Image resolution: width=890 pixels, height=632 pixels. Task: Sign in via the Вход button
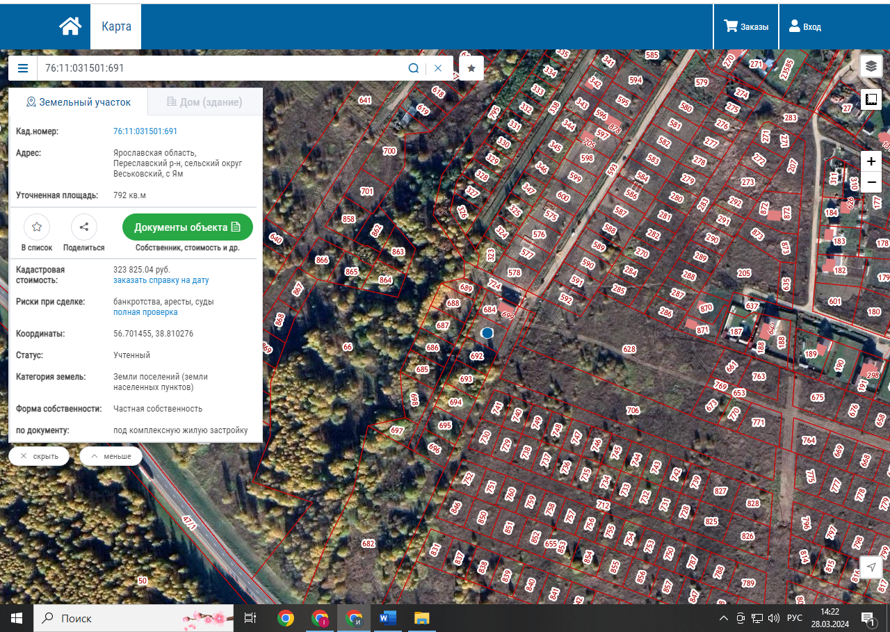805,26
